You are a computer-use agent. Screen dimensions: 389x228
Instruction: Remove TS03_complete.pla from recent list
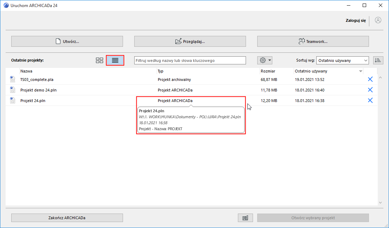pyautogui.click(x=370, y=80)
